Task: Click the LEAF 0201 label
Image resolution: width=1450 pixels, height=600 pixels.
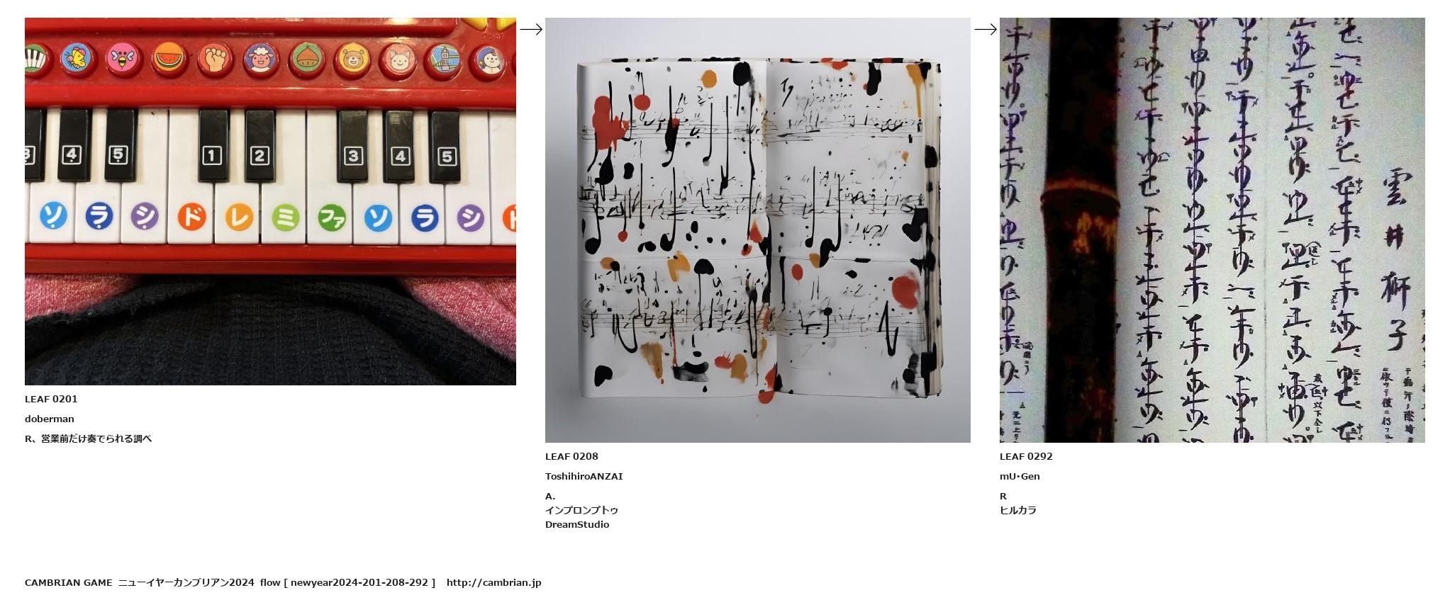Action: 51,400
